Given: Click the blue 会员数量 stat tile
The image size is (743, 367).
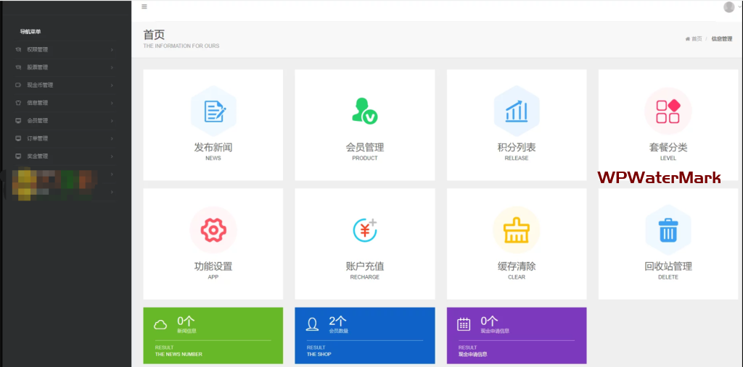Looking at the screenshot, I should click(364, 335).
